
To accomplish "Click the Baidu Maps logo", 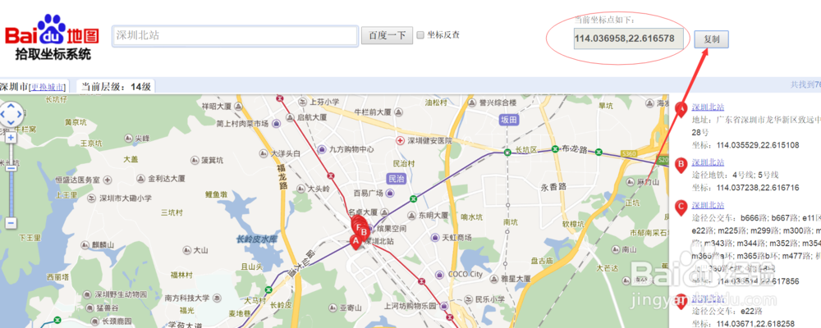I will click(52, 37).
